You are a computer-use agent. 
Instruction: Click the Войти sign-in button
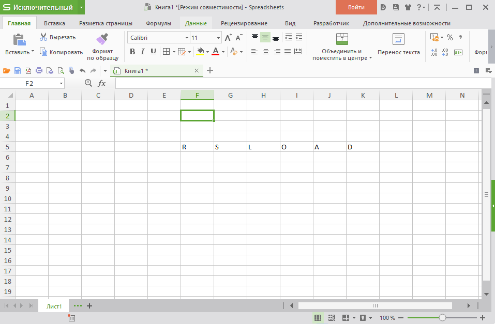[x=356, y=7]
